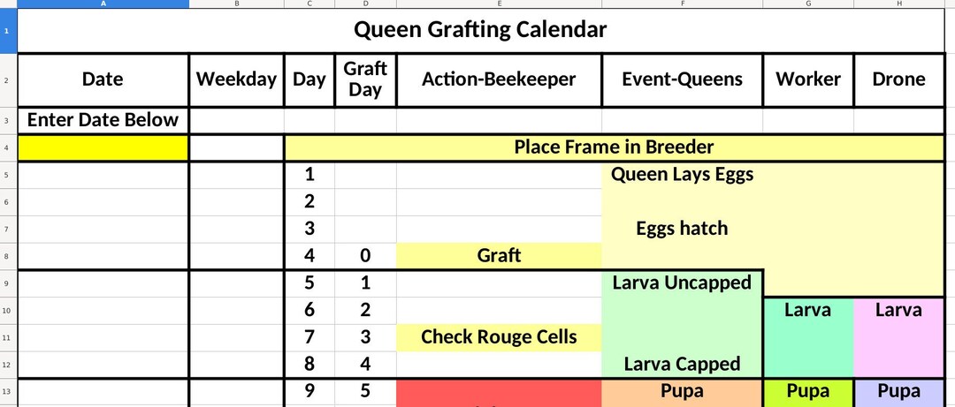The height and width of the screenshot is (407, 955).
Task: Select row 13 header
Action: (8, 392)
